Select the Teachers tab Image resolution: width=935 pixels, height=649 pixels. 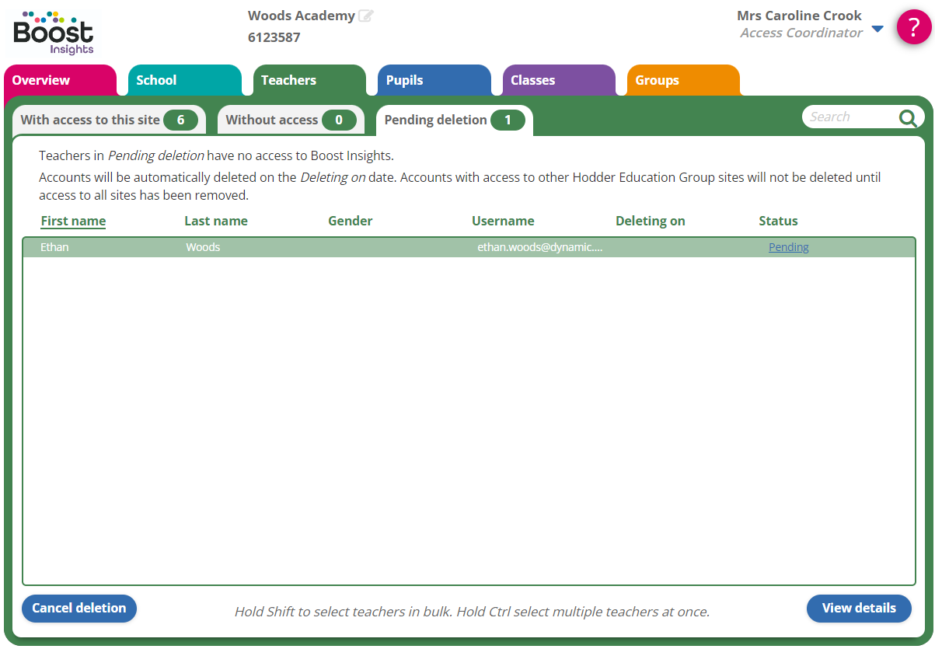pos(288,80)
